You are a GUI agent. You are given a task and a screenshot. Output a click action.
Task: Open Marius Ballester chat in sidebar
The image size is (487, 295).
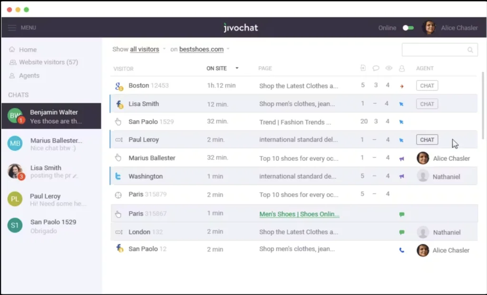click(51, 144)
